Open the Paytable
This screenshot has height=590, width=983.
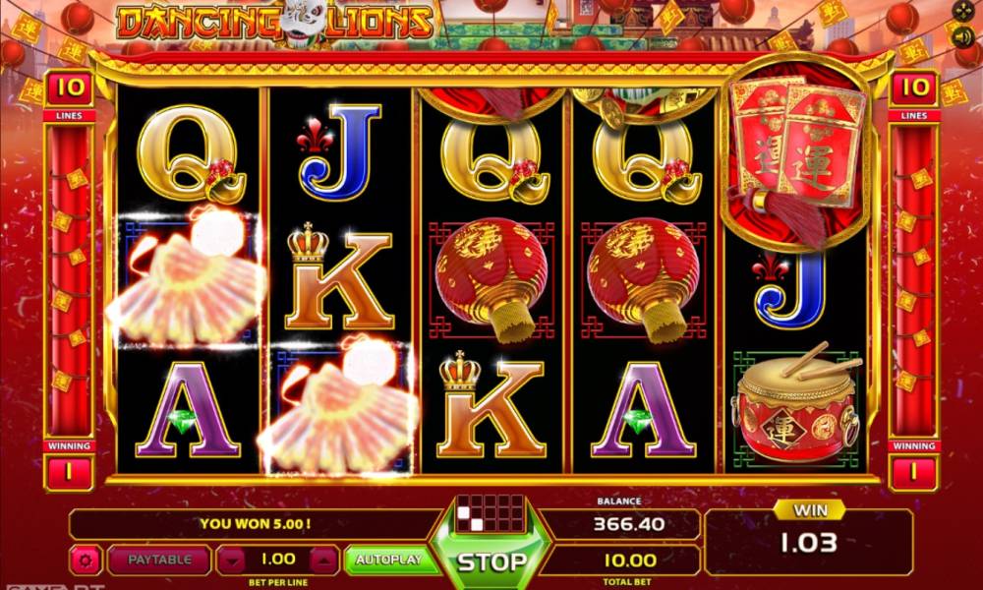[x=159, y=560]
